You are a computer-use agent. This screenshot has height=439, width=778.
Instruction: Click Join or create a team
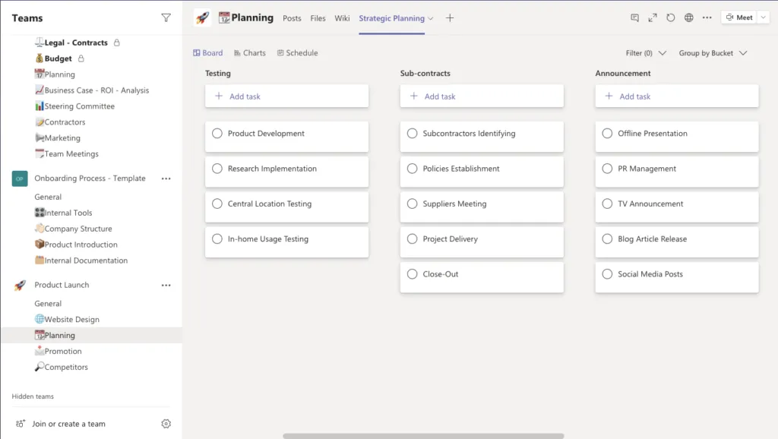[x=68, y=424]
